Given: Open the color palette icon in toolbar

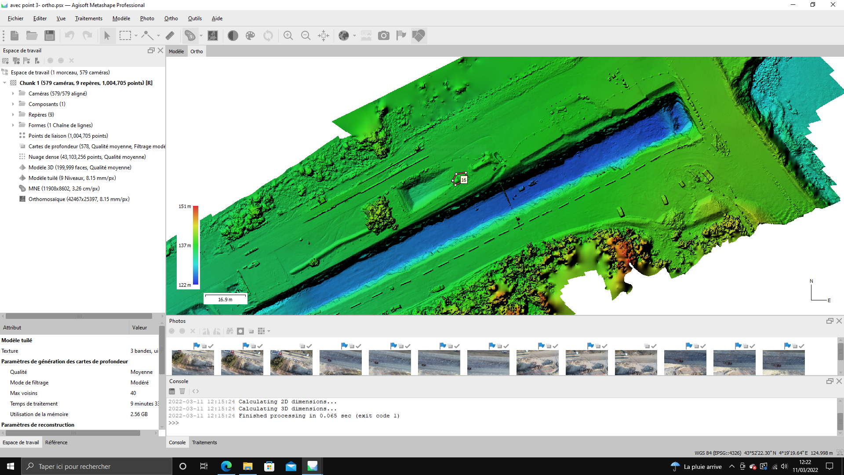Looking at the screenshot, I should pyautogui.click(x=250, y=36).
